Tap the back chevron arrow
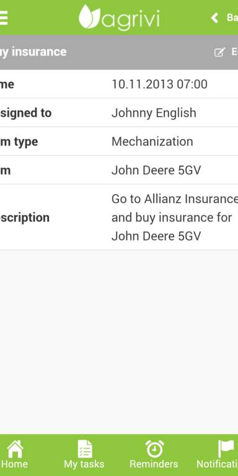Screen dimensions: 238x476 click(214, 18)
